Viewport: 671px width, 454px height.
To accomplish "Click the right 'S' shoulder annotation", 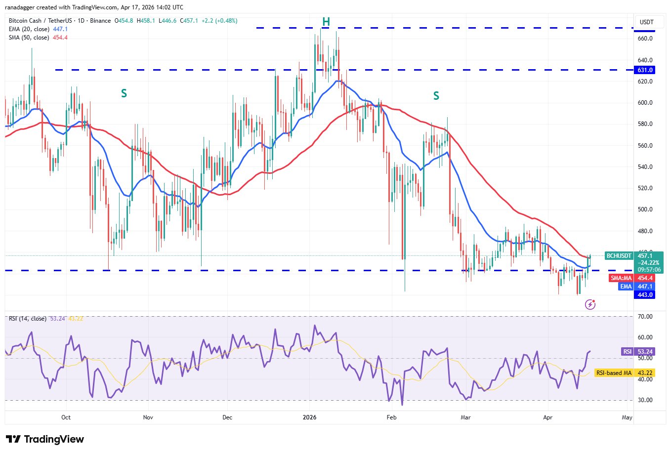I will tap(436, 96).
